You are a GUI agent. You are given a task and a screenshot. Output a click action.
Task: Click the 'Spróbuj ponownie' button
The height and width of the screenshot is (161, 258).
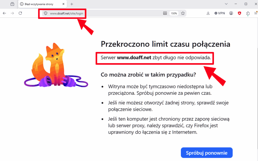click(207, 153)
